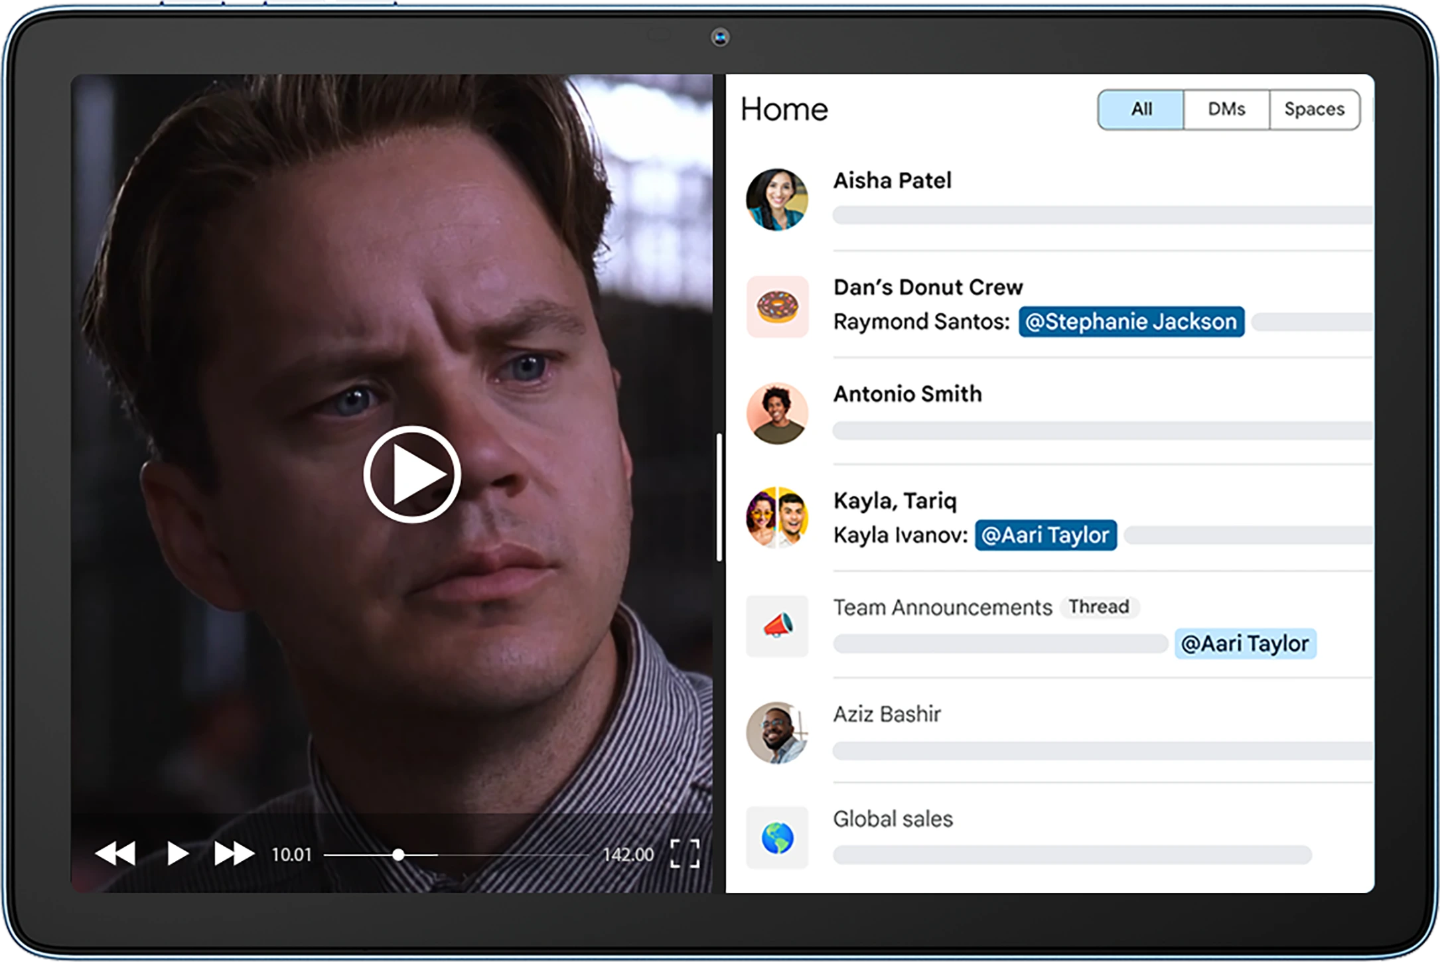
Task: Open Antonio Smith's avatar
Action: [x=777, y=413]
